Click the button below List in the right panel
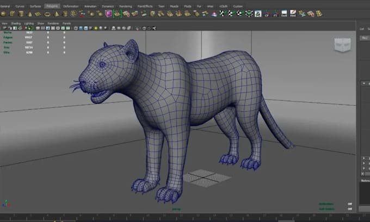 tap(365, 38)
